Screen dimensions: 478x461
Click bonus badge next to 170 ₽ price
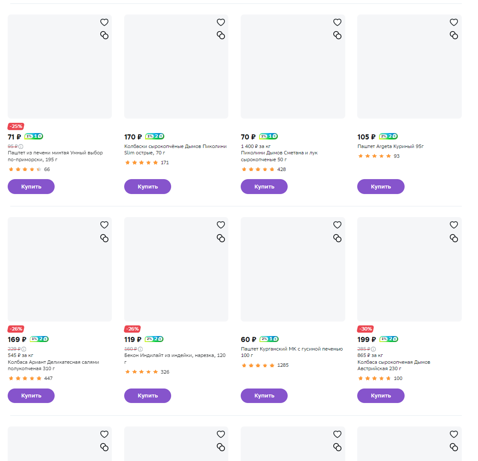pyautogui.click(x=154, y=136)
